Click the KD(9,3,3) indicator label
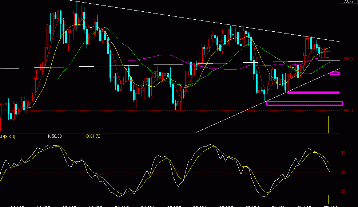The height and width of the screenshot is (207, 358). (8, 137)
